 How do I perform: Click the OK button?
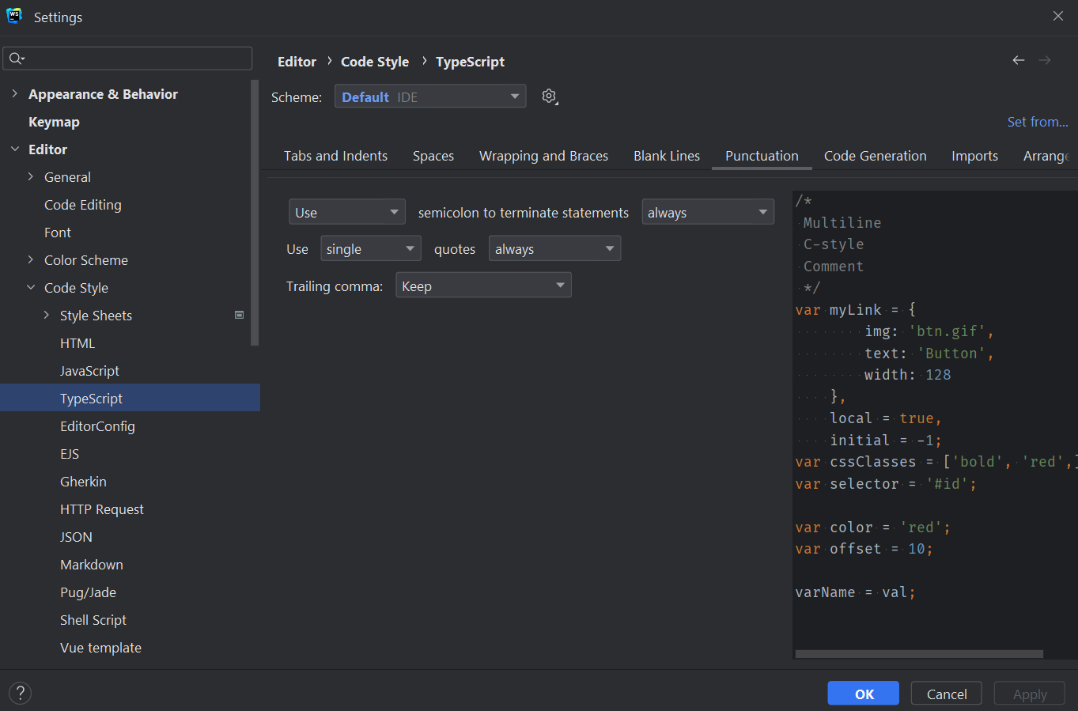tap(863, 694)
